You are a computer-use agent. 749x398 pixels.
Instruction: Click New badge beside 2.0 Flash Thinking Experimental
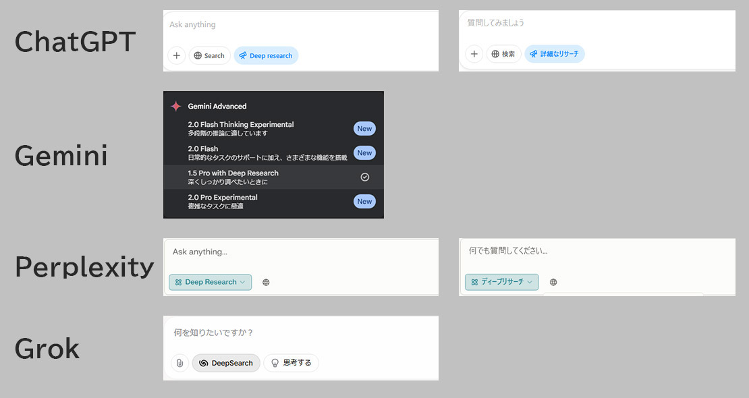coord(364,129)
